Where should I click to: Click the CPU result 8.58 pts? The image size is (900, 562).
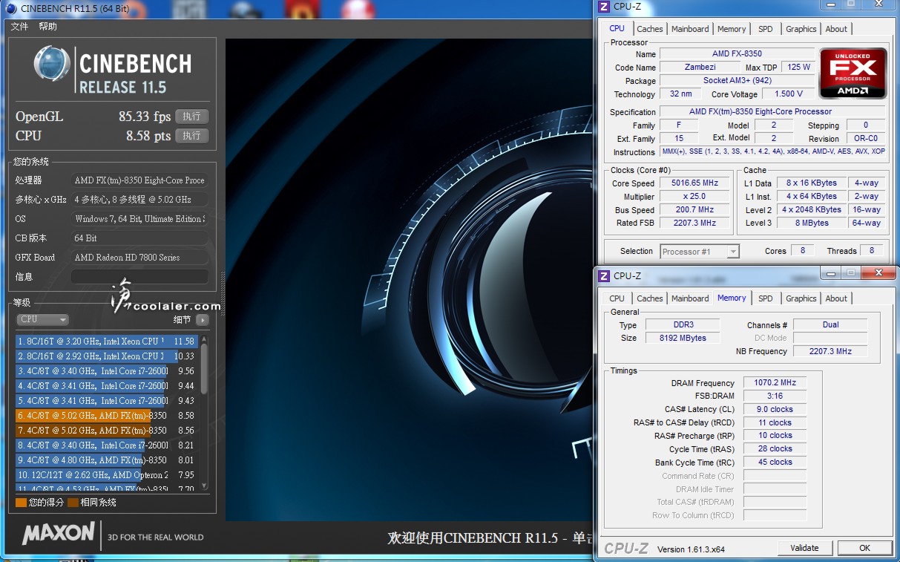coord(148,136)
